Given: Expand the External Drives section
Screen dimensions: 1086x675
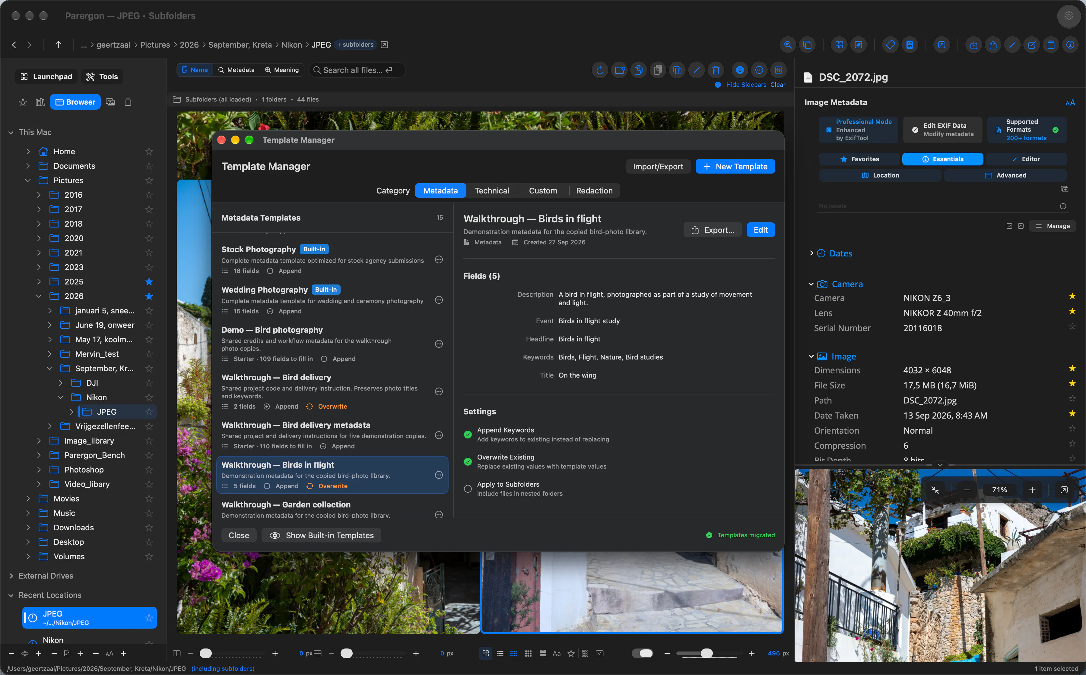Looking at the screenshot, I should (x=11, y=576).
